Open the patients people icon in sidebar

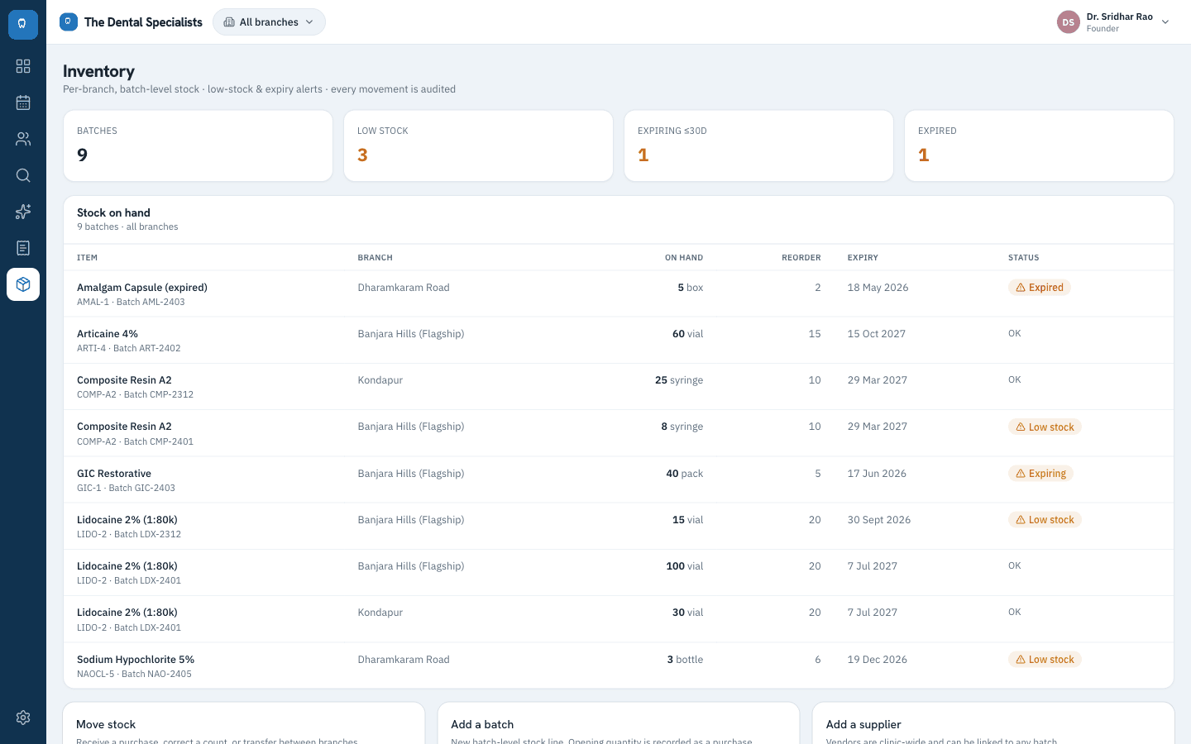[23, 139]
